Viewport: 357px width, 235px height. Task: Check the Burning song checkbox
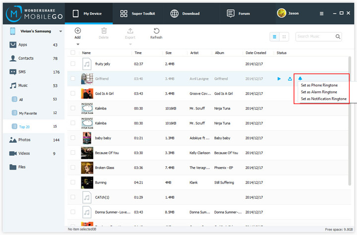pos(73,182)
